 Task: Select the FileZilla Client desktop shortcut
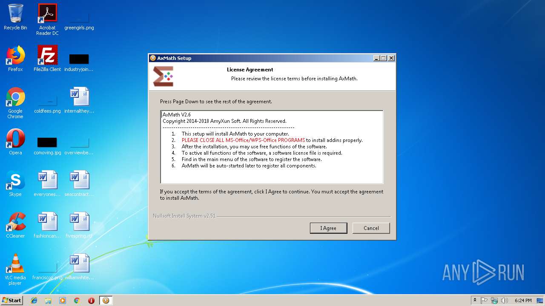pos(47,59)
